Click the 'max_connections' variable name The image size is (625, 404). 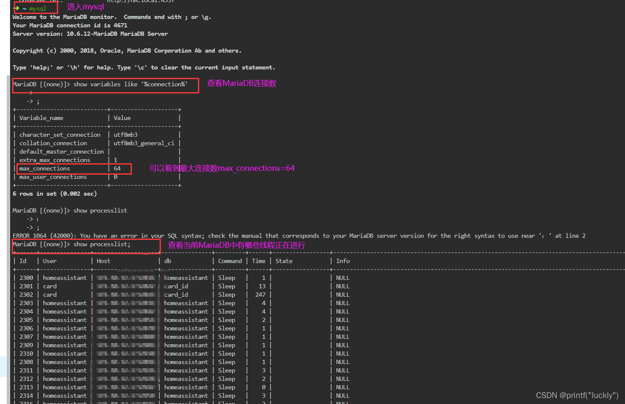coord(45,168)
